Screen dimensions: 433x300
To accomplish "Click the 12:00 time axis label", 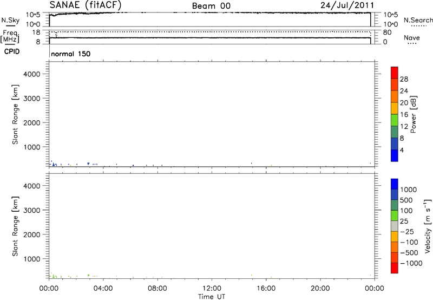I will [x=212, y=289].
